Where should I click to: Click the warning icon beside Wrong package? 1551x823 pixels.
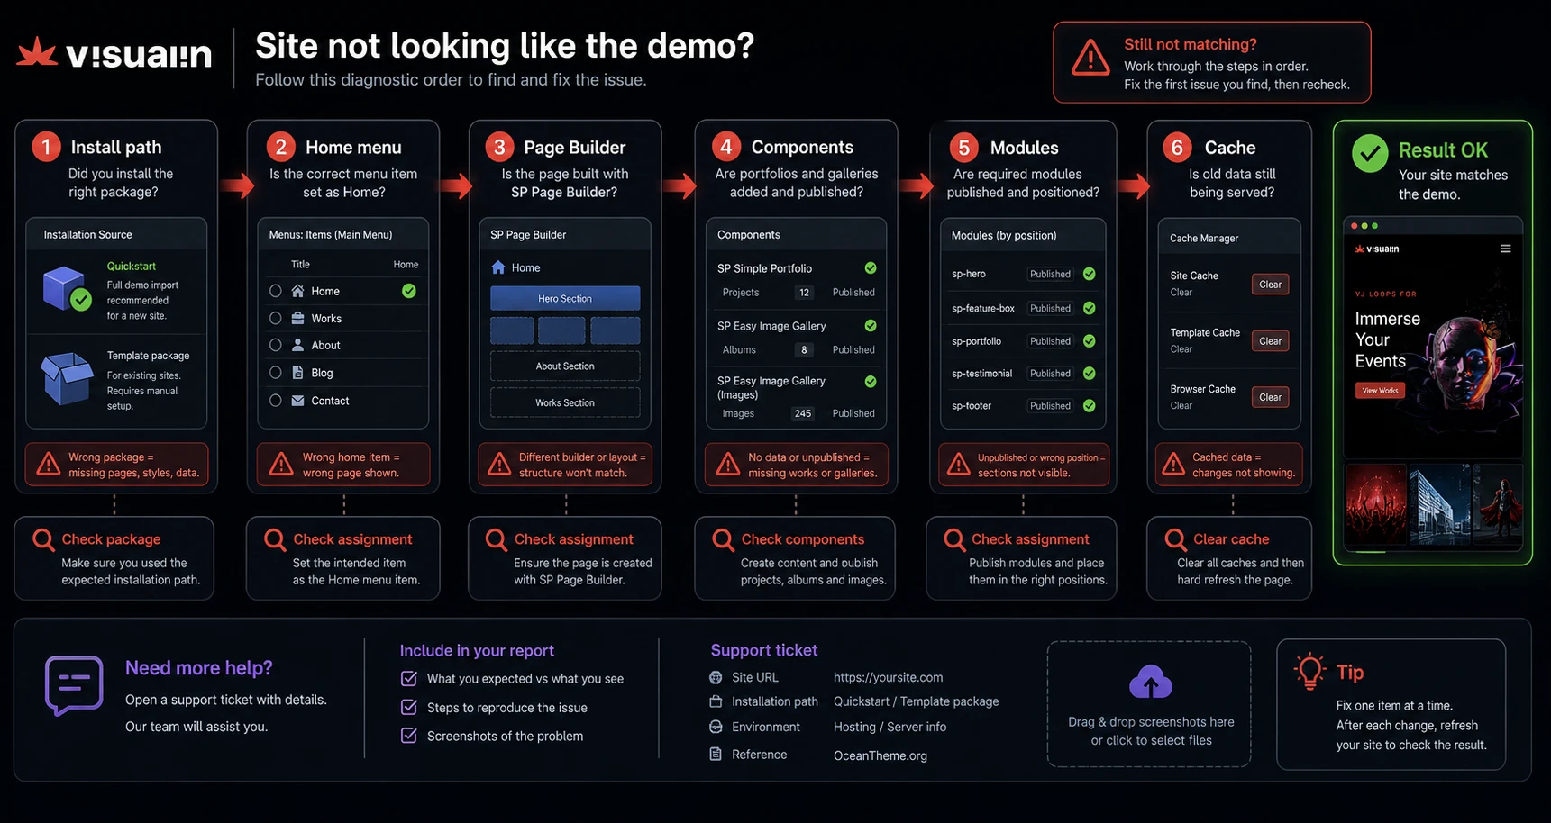pyautogui.click(x=48, y=465)
